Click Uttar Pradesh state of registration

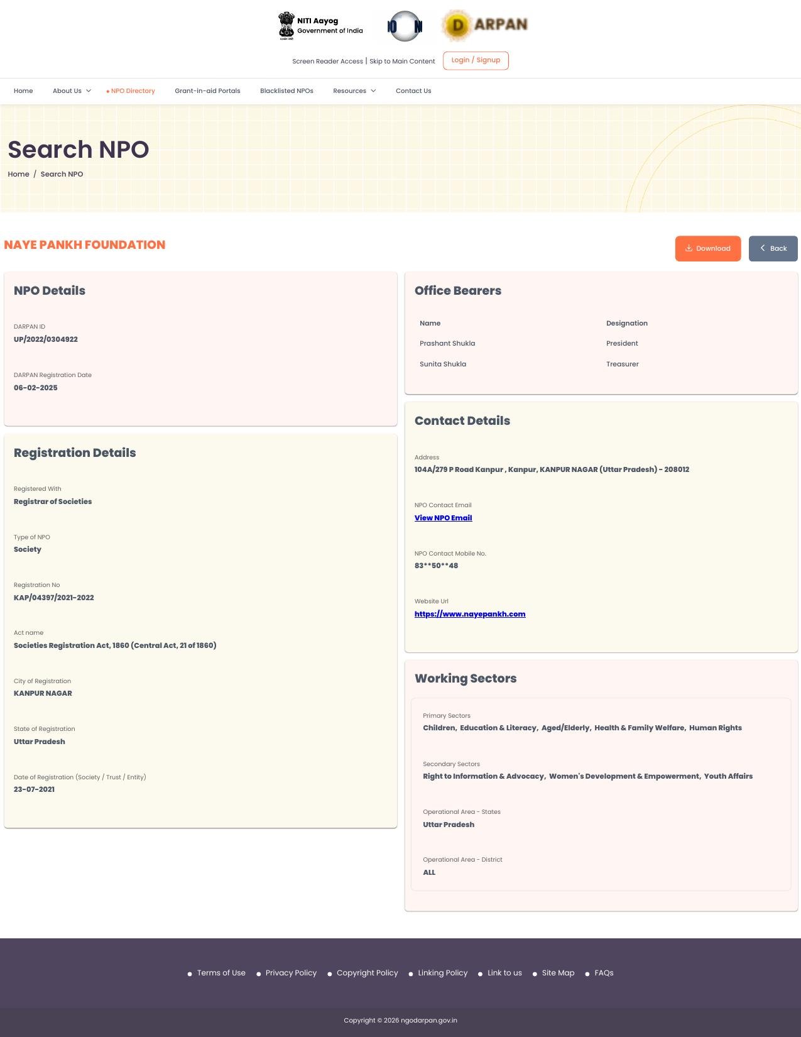point(40,742)
